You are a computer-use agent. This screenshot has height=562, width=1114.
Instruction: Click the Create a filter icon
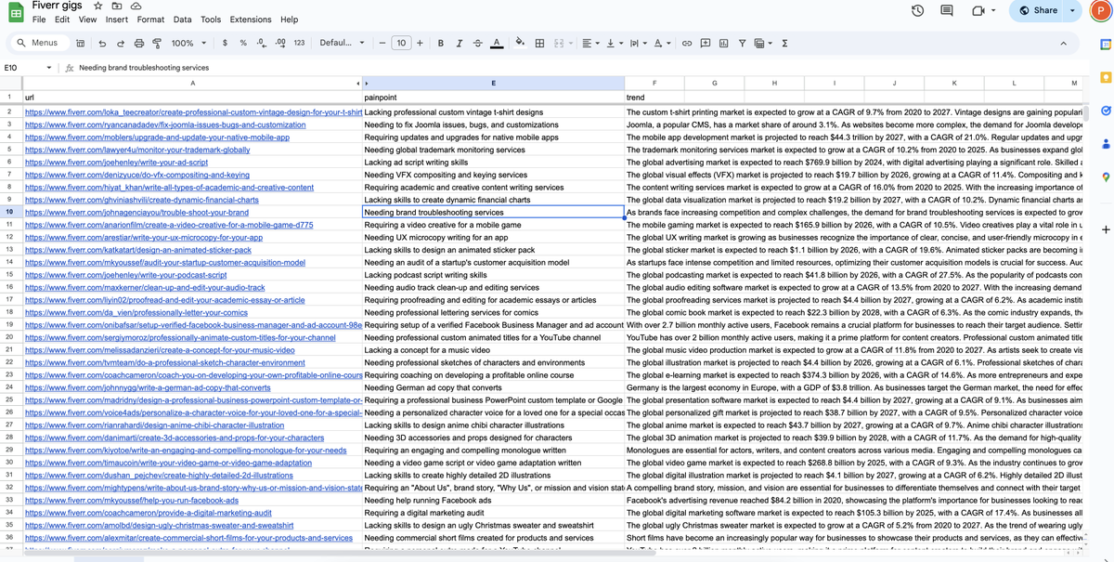point(743,43)
